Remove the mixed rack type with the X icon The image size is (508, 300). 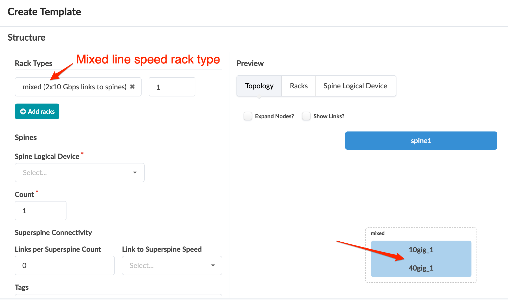132,87
